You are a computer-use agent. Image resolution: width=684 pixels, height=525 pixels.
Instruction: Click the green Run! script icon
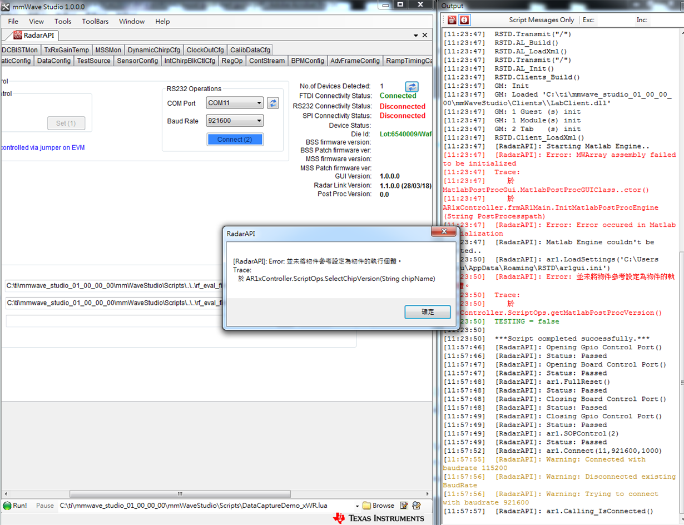[x=7, y=506]
